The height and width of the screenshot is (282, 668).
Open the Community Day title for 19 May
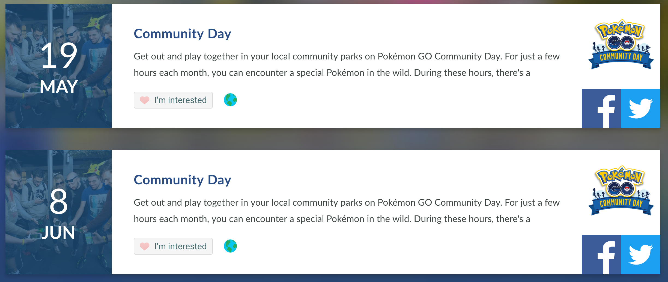click(x=182, y=34)
